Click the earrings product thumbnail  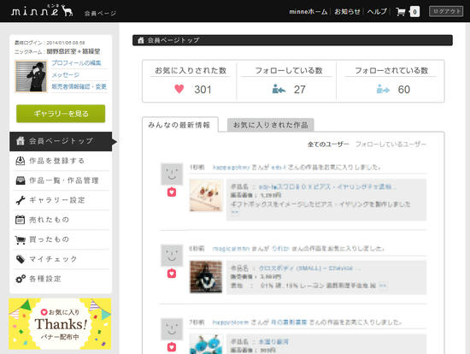tap(206, 195)
